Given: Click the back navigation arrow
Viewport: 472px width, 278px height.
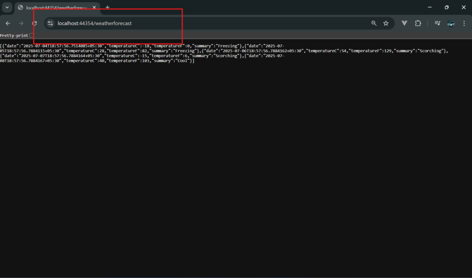Looking at the screenshot, I should coord(8,23).
